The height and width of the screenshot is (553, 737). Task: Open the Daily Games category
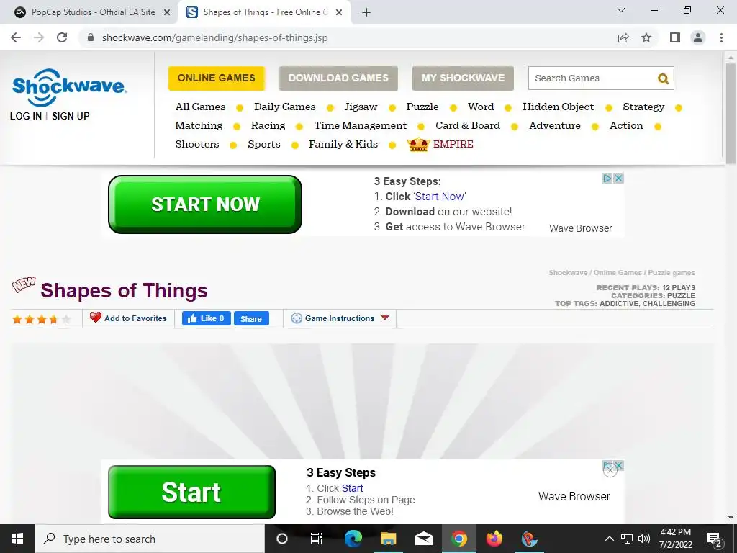(x=285, y=107)
